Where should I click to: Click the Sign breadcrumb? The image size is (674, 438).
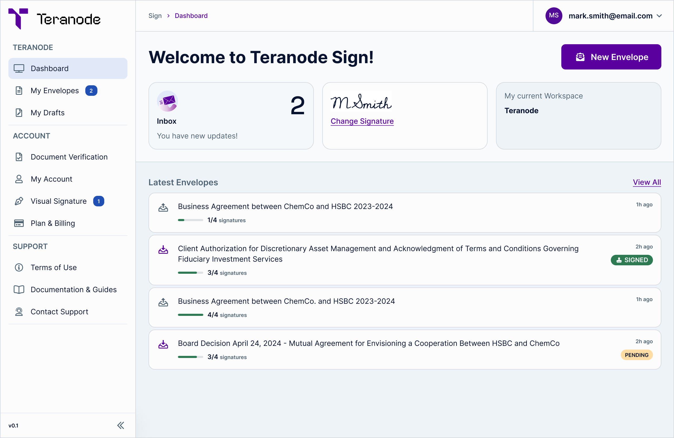click(155, 16)
